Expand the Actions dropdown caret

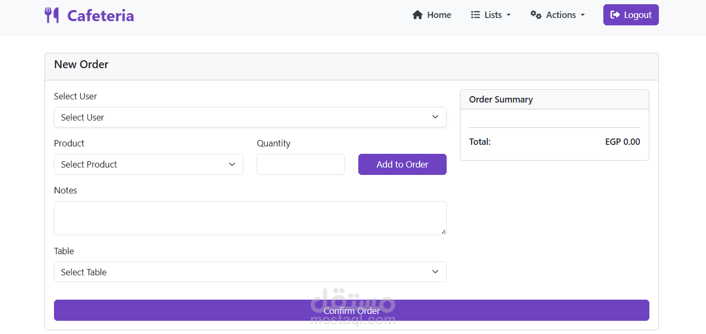coord(583,15)
